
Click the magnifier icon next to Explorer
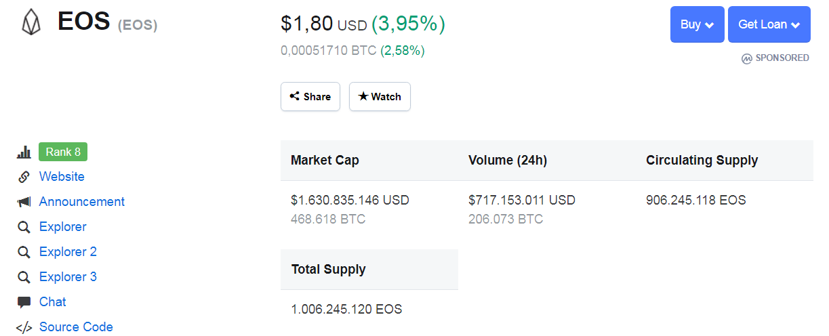(24, 227)
